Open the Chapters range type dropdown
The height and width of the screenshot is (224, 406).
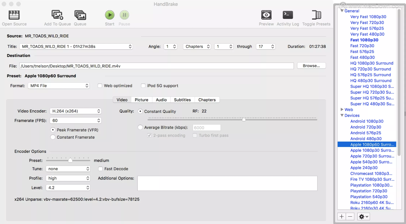(x=197, y=46)
